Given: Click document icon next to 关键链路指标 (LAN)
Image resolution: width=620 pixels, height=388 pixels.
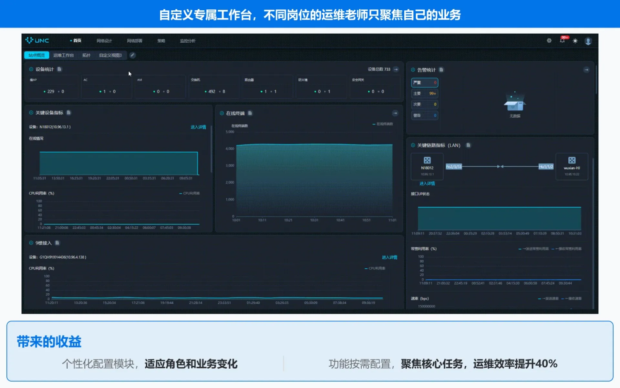Looking at the screenshot, I should click(468, 145).
